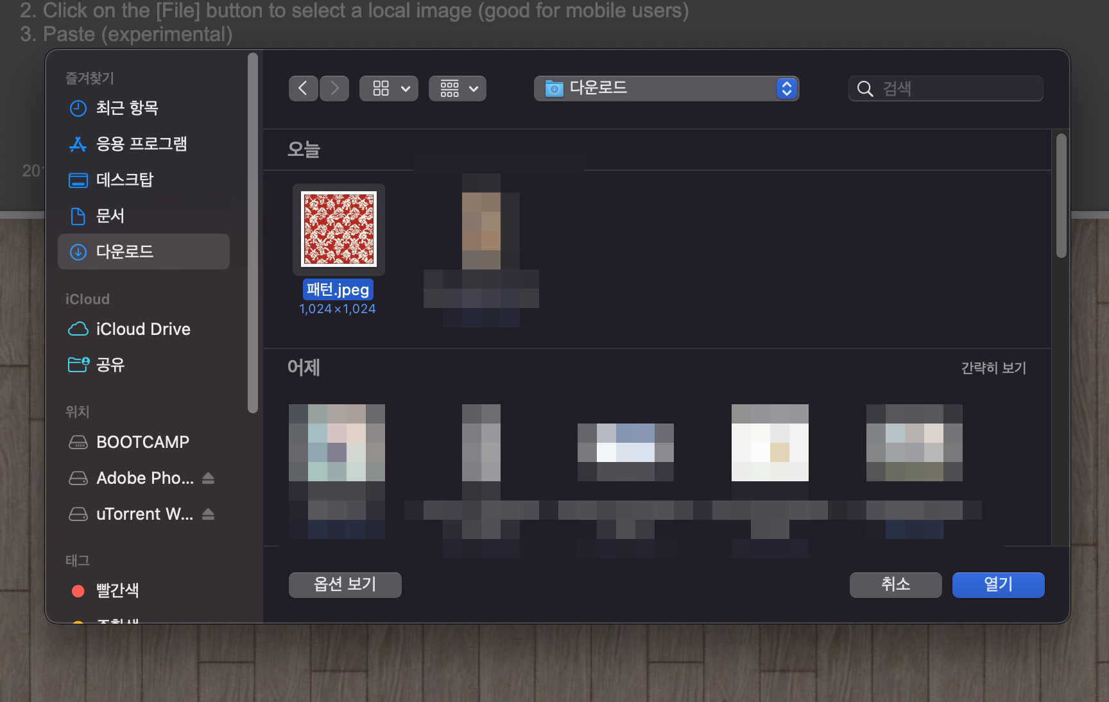The height and width of the screenshot is (702, 1109).
Task: Select 데스크탑 in sidebar
Action: (x=144, y=180)
